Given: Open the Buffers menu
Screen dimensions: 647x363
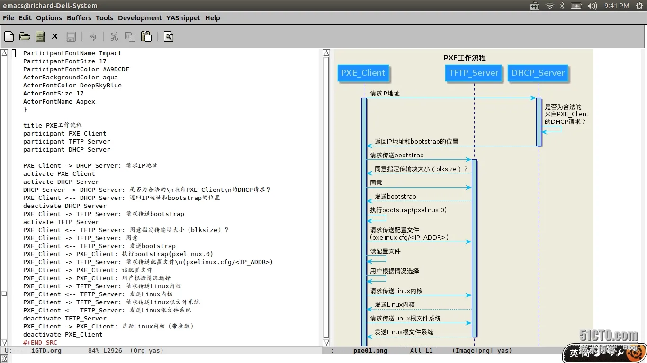Looking at the screenshot, I should [x=79, y=18].
